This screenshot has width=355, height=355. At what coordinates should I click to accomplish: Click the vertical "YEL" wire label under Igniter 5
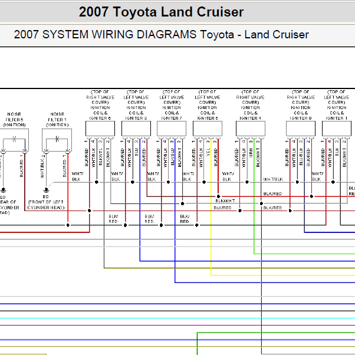click(x=208, y=152)
